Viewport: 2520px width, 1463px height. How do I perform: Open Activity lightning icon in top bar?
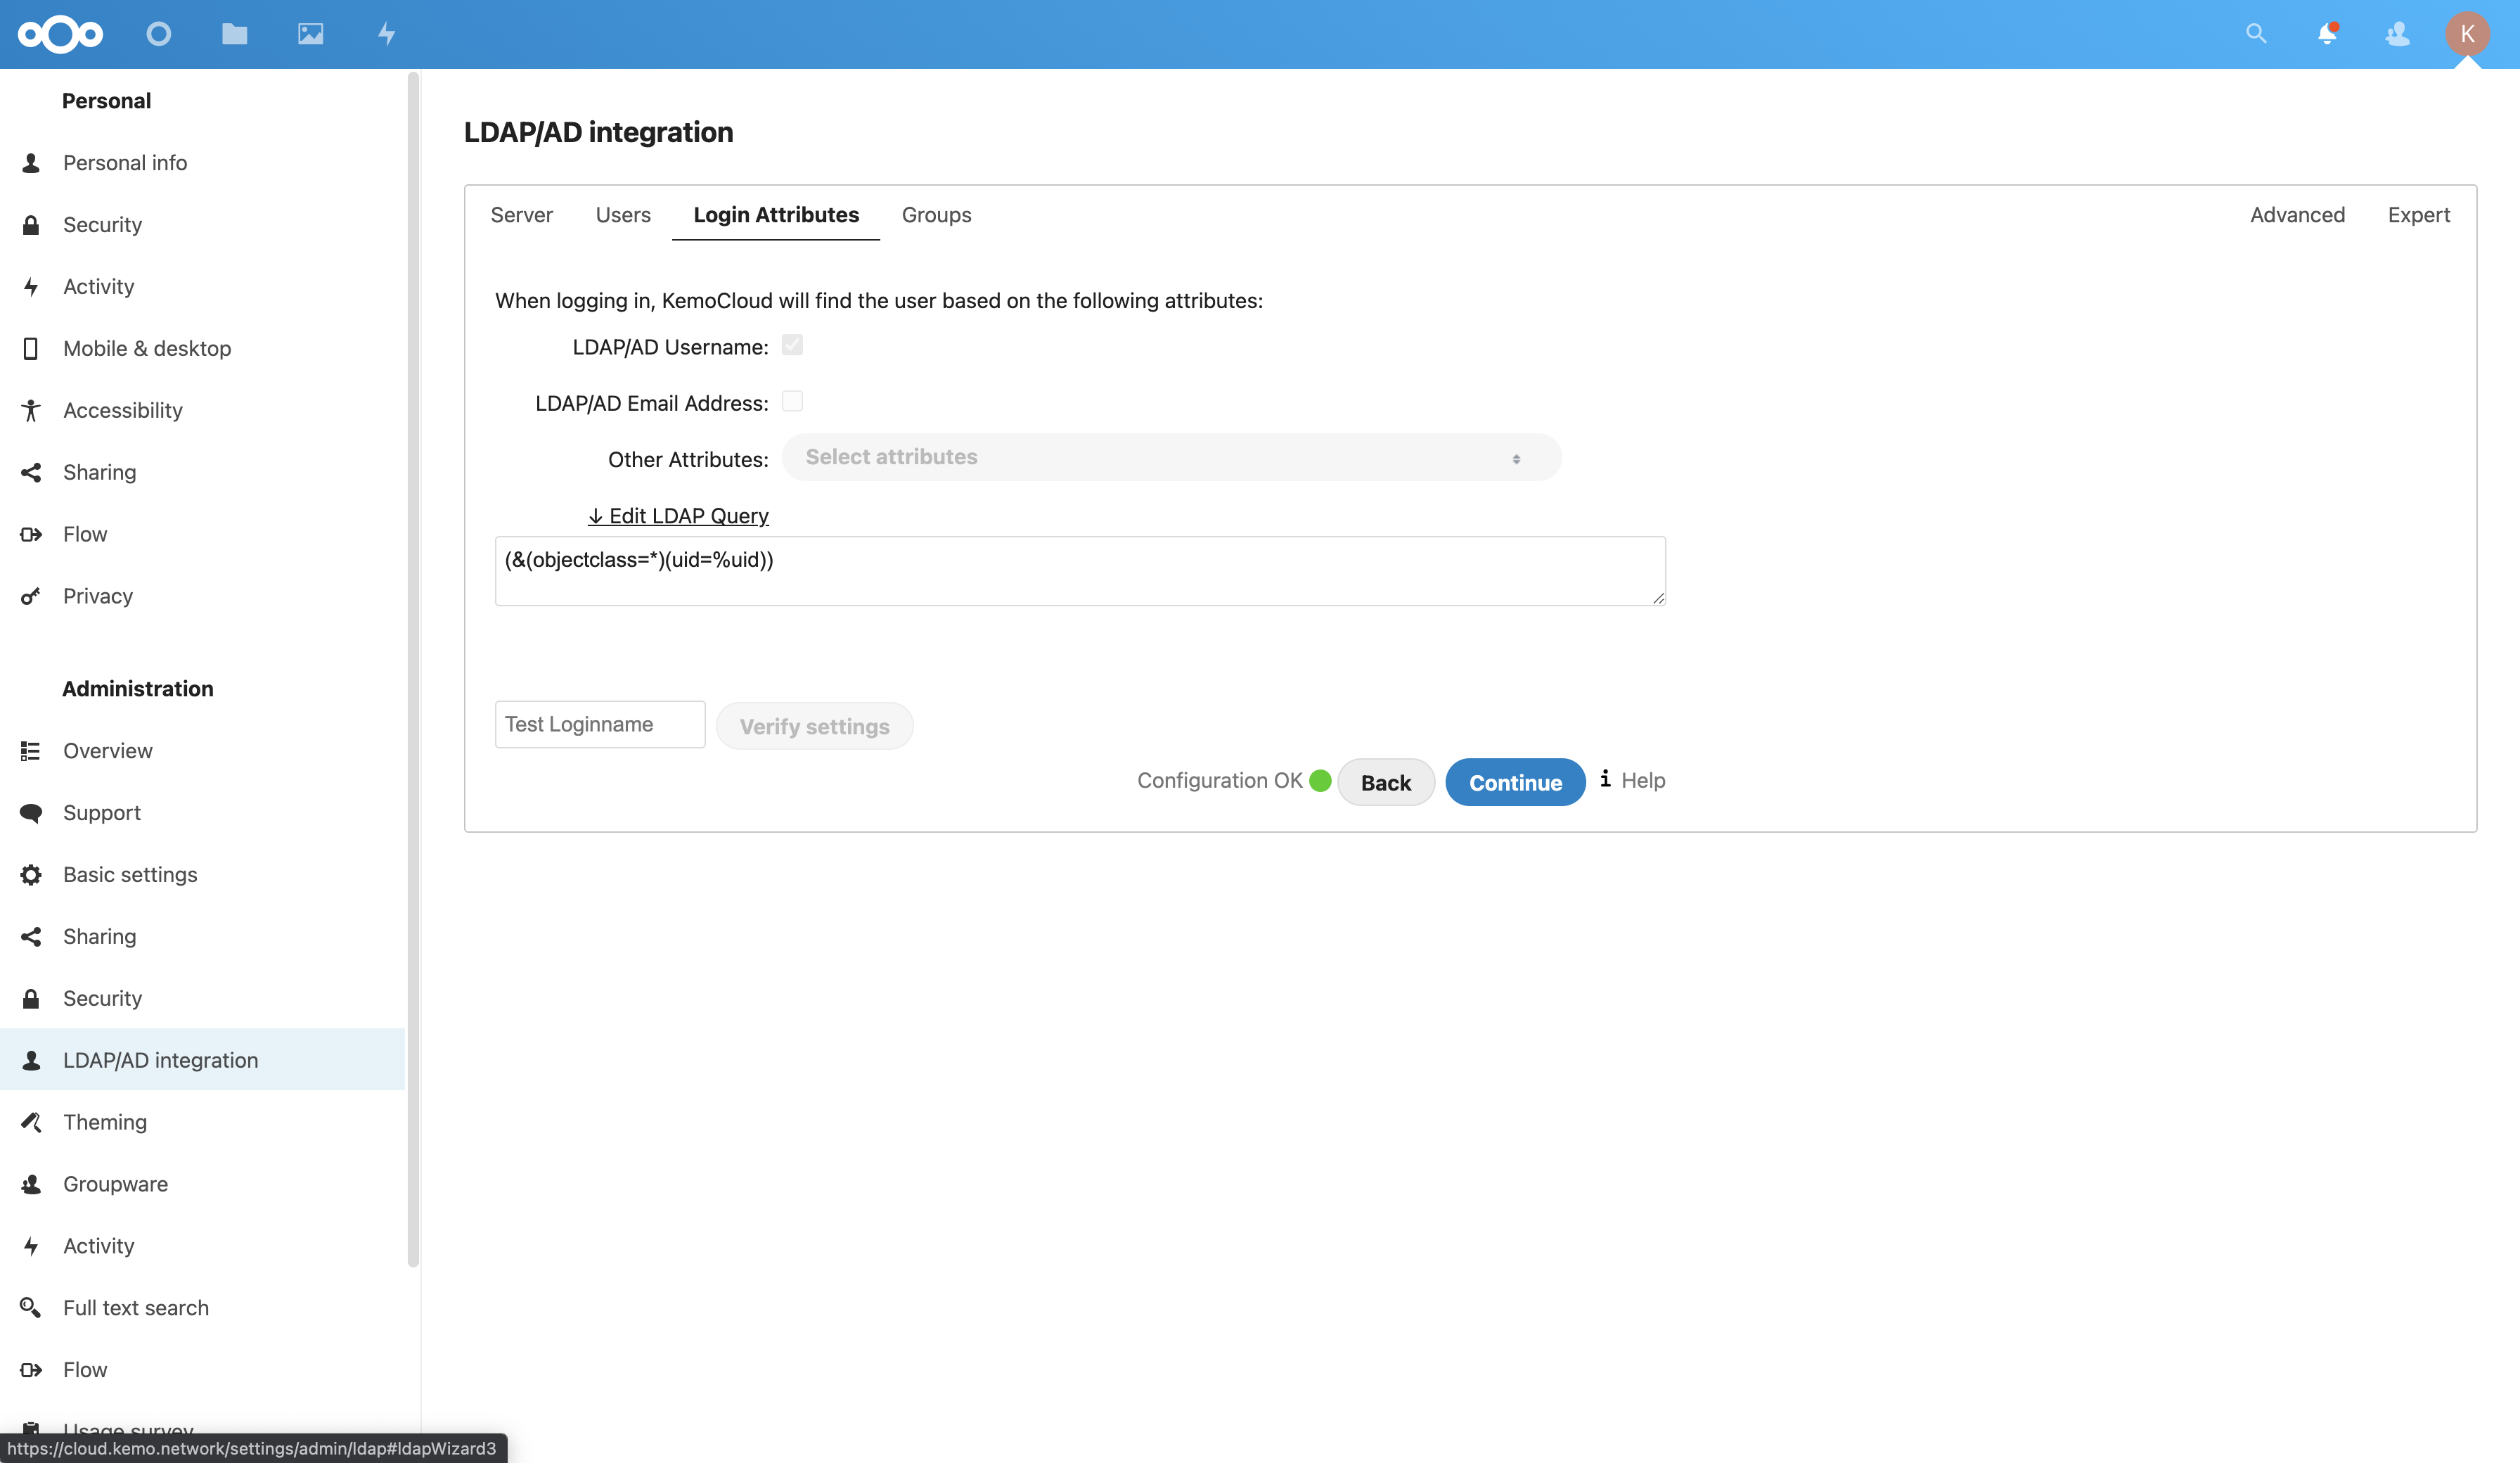pyautogui.click(x=387, y=34)
